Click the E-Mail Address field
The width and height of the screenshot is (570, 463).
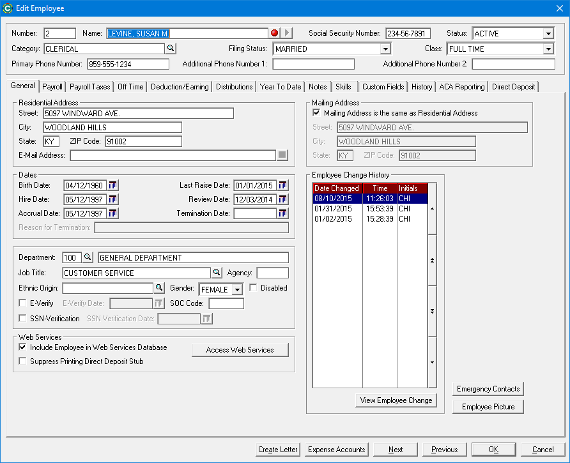[x=173, y=156]
